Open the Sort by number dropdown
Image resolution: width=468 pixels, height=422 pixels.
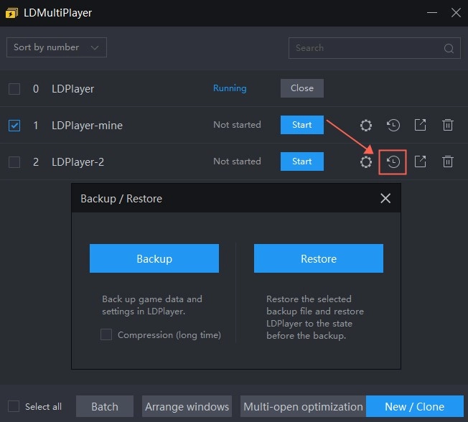57,47
